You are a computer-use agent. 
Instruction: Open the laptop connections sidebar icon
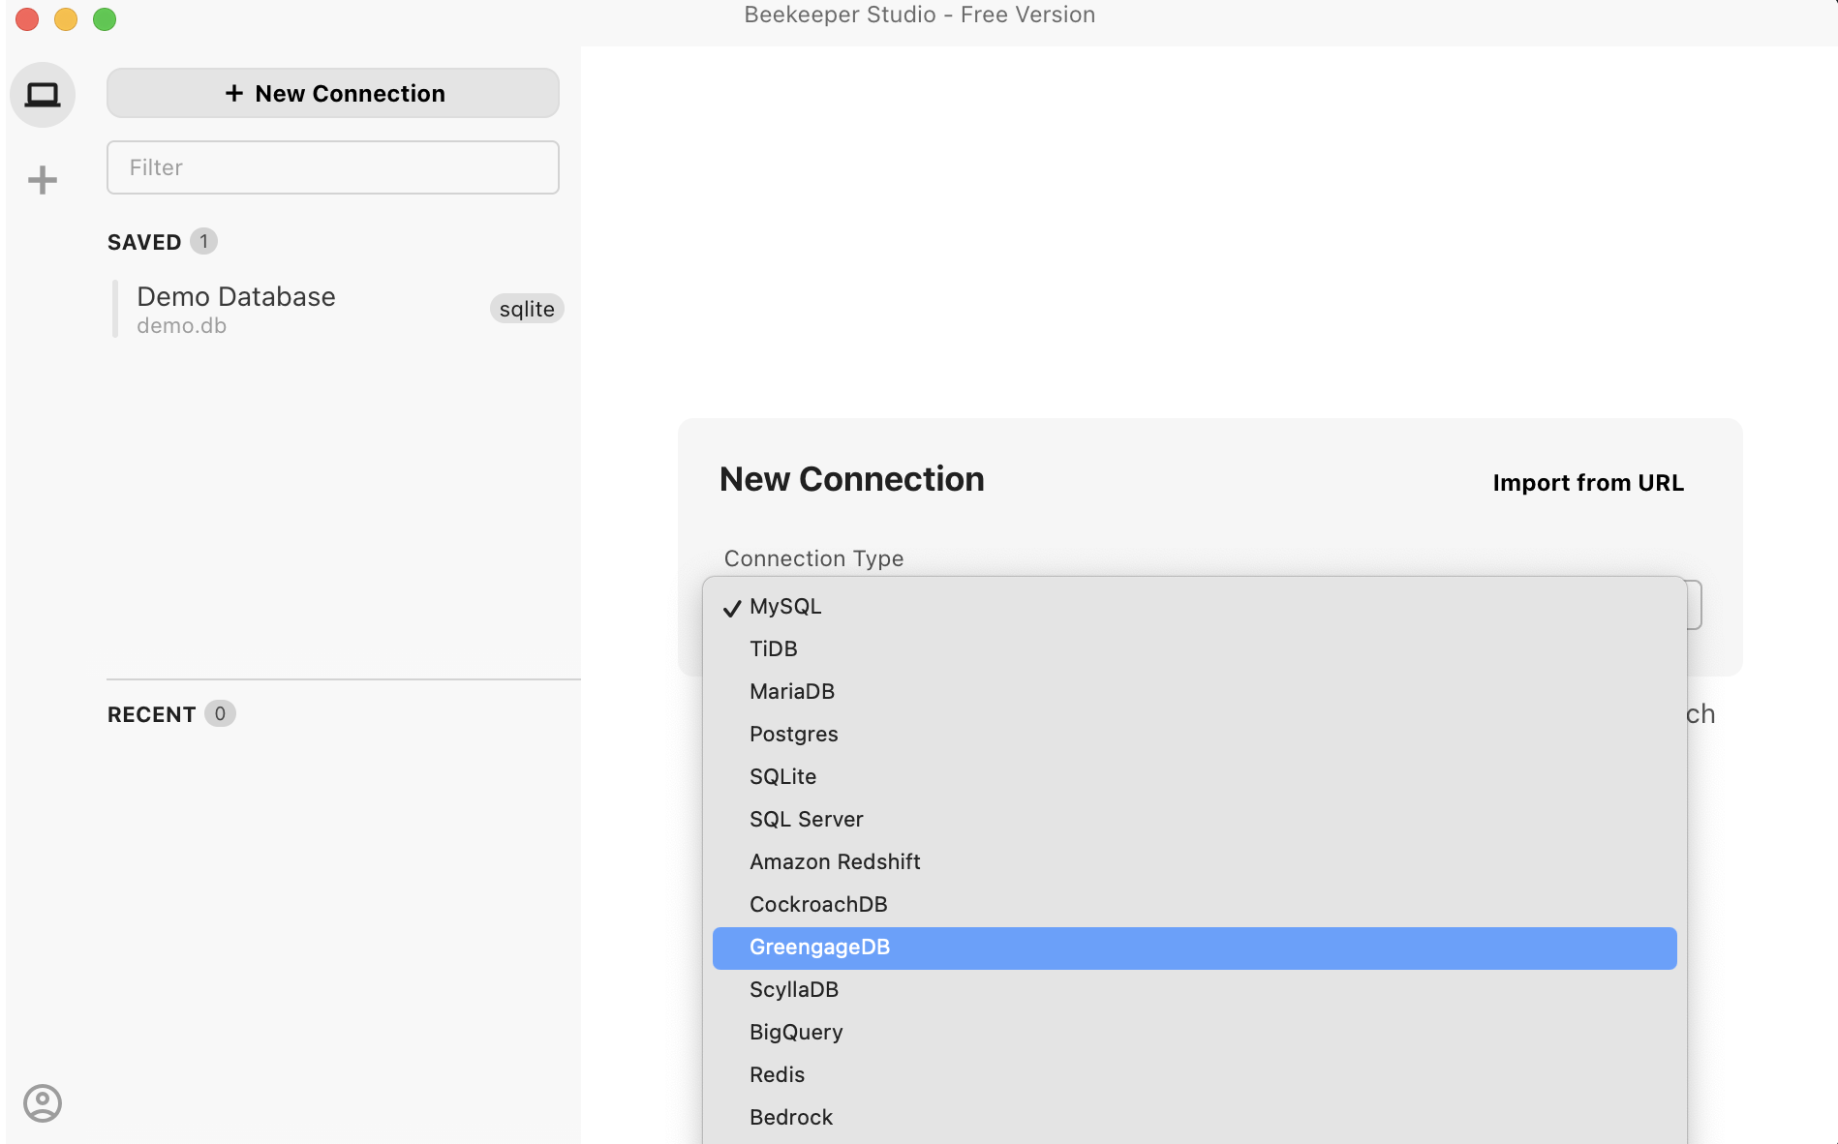[x=43, y=95]
